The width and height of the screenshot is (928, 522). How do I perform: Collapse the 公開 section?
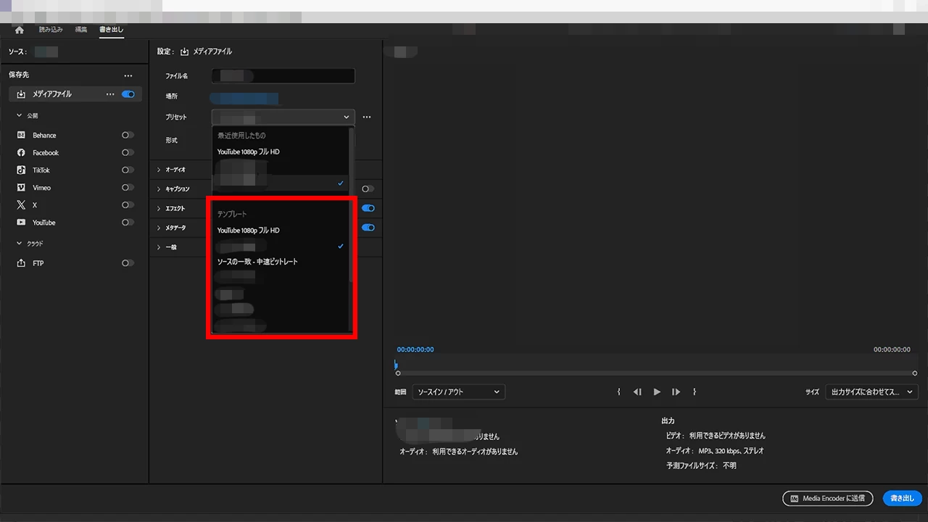(x=20, y=115)
